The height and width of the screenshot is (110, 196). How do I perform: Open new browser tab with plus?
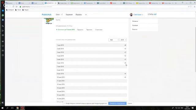click(176, 3)
